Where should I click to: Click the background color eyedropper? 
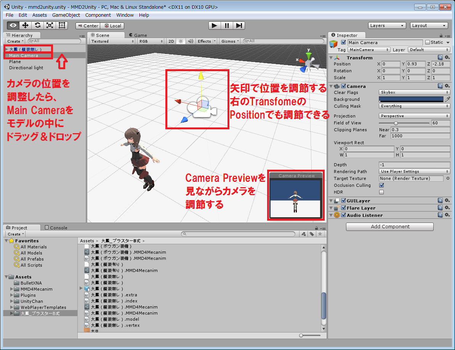point(447,99)
